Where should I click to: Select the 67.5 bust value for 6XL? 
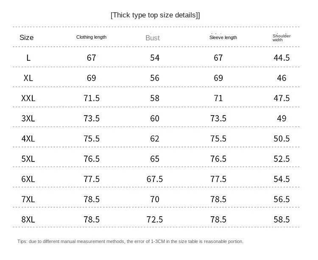155,179
